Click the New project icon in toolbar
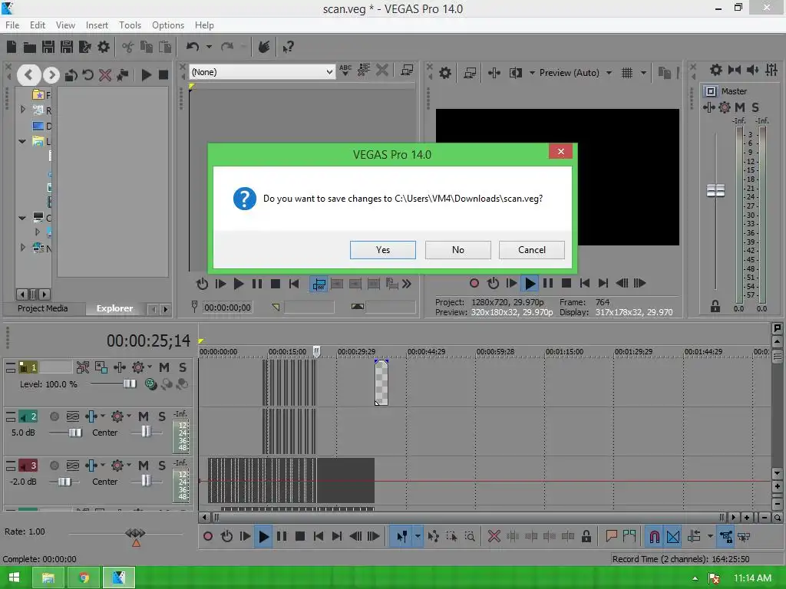The height and width of the screenshot is (589, 786). tap(12, 47)
